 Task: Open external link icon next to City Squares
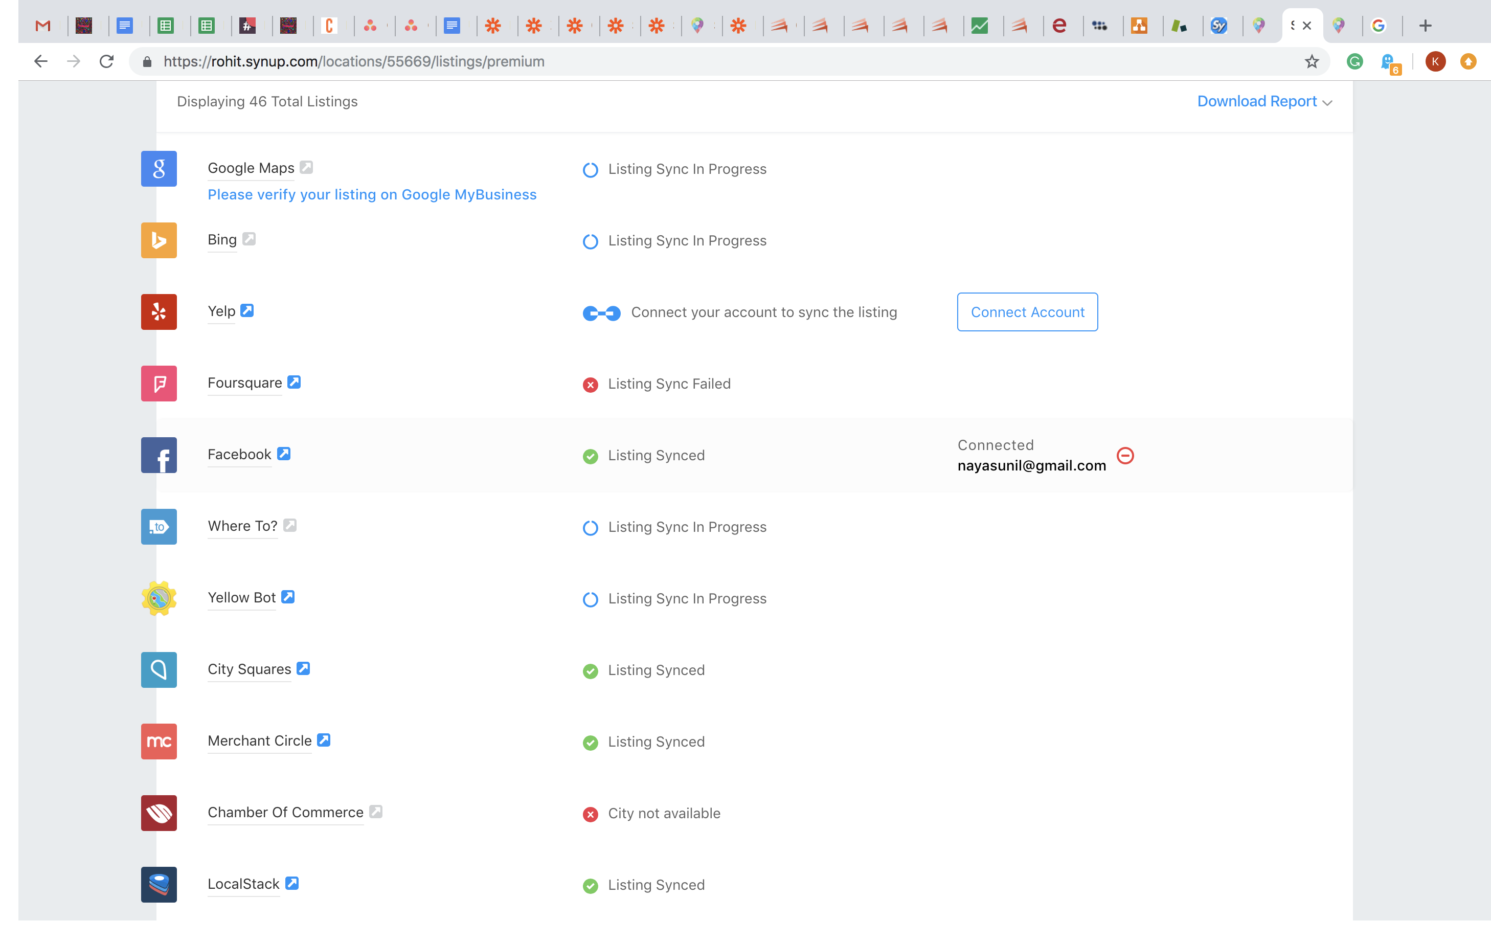pos(303,668)
